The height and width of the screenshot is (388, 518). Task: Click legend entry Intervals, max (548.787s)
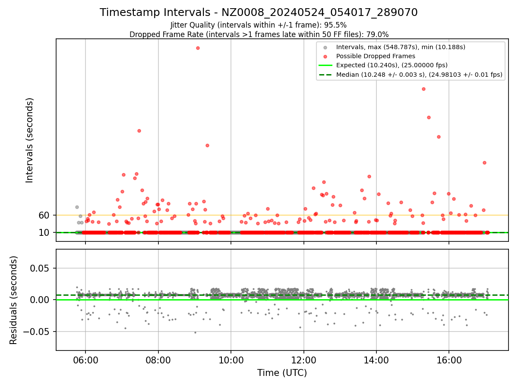[401, 47]
